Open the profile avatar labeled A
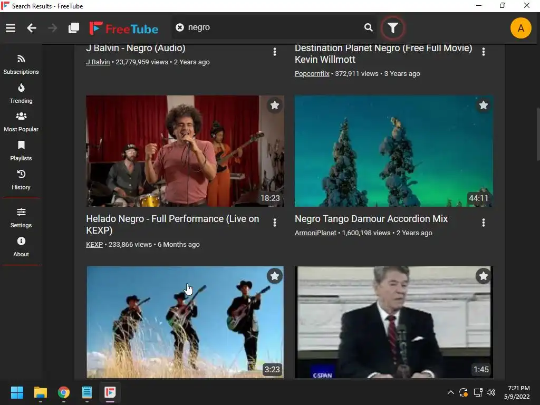 click(x=520, y=28)
